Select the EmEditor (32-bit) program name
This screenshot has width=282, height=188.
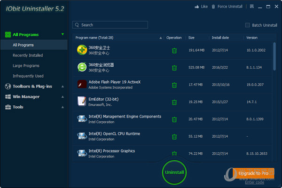point(103,99)
